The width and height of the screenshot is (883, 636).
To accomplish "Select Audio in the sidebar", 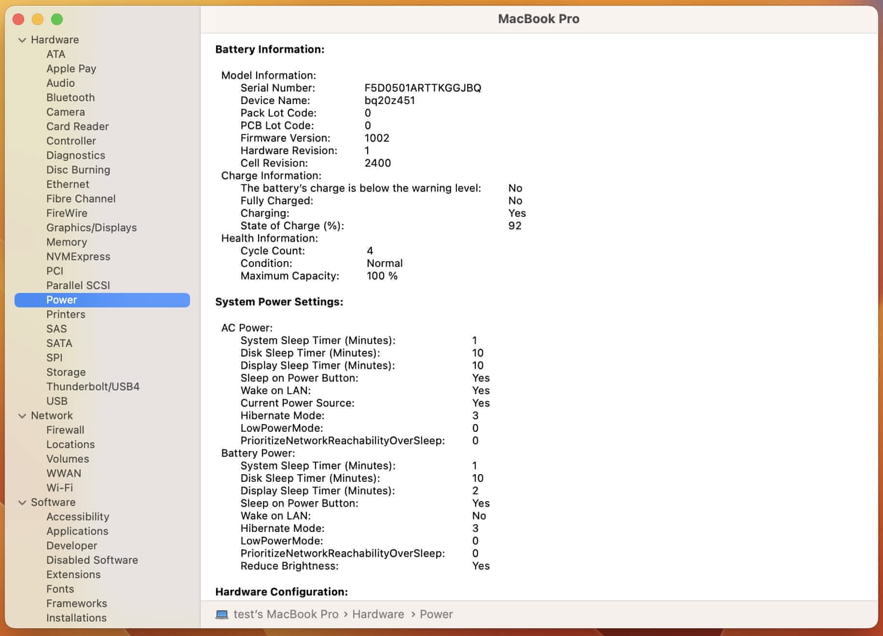I will click(61, 83).
